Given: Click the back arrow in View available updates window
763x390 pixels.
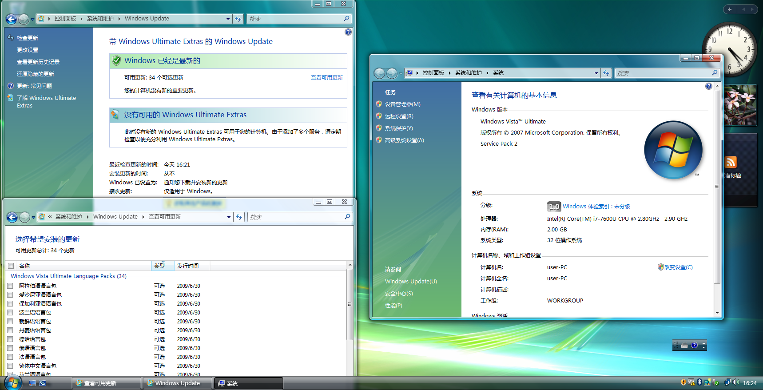Looking at the screenshot, I should coord(12,217).
